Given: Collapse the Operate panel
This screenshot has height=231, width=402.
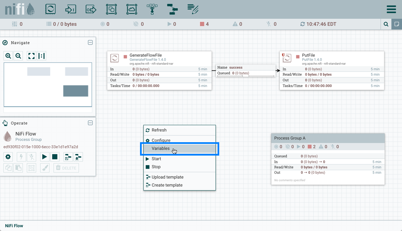Looking at the screenshot, I should (x=90, y=123).
